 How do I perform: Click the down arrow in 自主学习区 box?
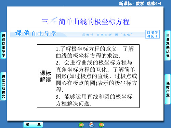[156, 36]
